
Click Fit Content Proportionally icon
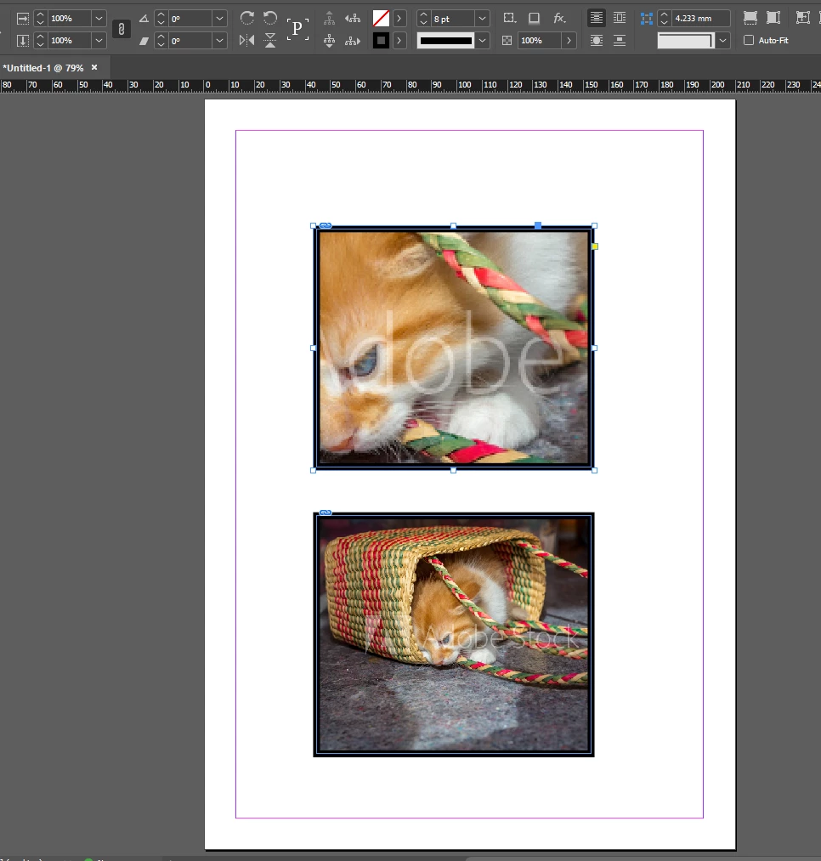coord(773,18)
